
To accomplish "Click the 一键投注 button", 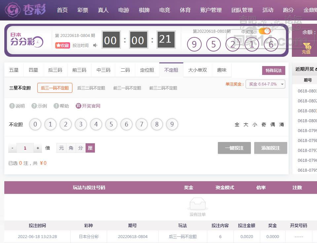I will [x=234, y=148].
